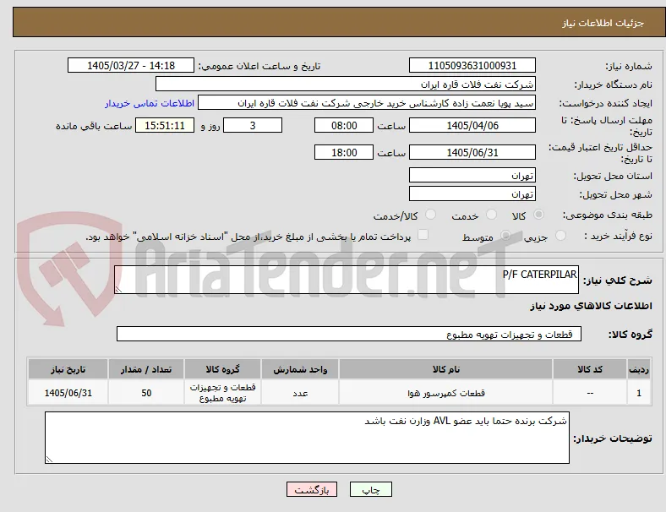Click the remaining time field 15:51:11
Viewport: 666px width, 512px height.
[165, 125]
